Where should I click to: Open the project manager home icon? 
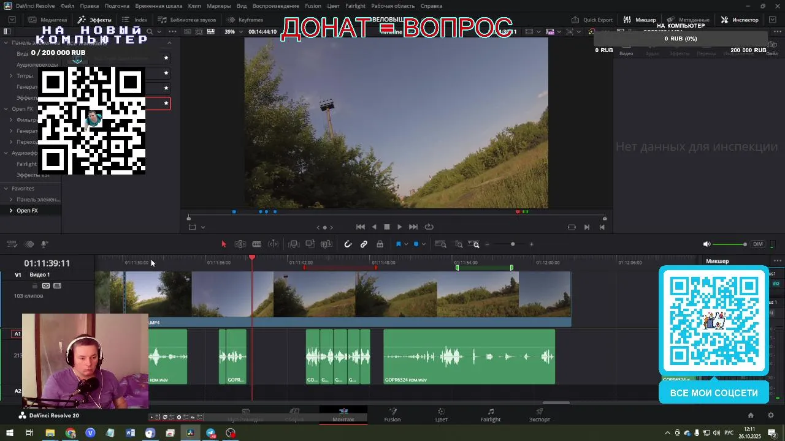point(751,415)
